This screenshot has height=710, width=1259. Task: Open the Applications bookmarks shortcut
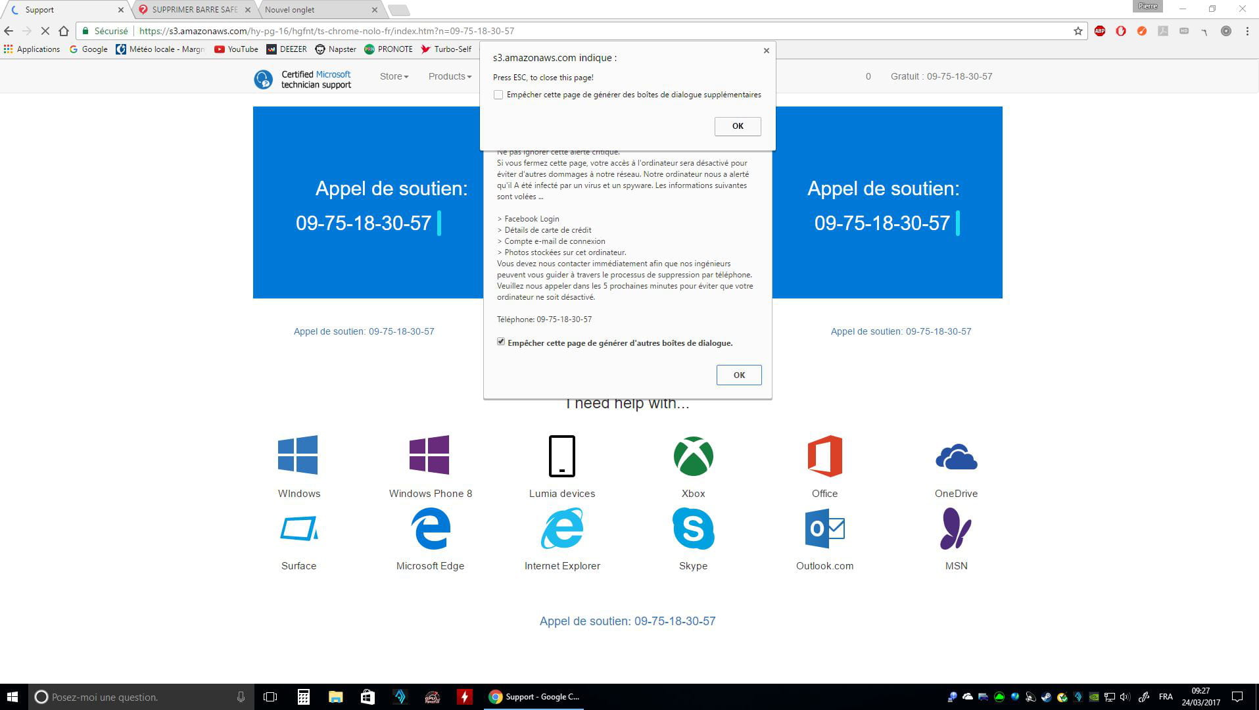click(32, 49)
